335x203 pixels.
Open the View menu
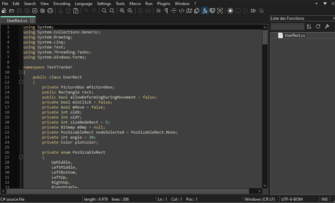click(x=44, y=4)
